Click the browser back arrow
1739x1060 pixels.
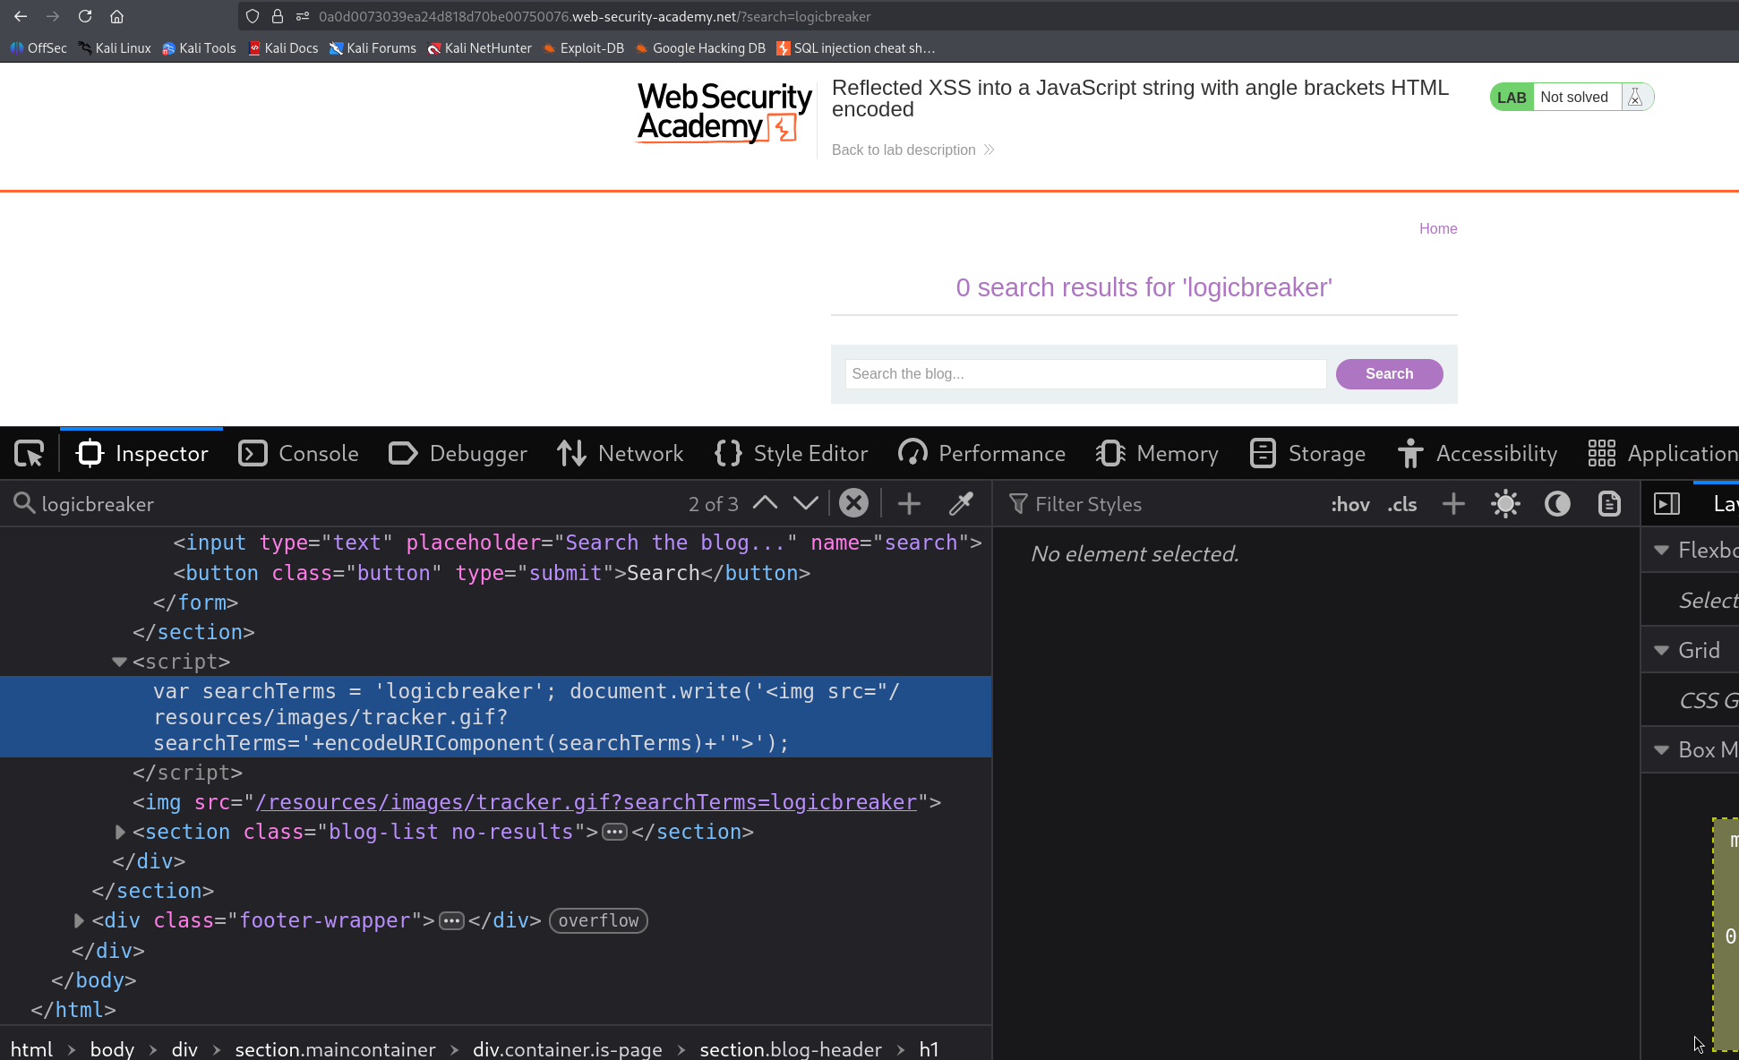21,16
